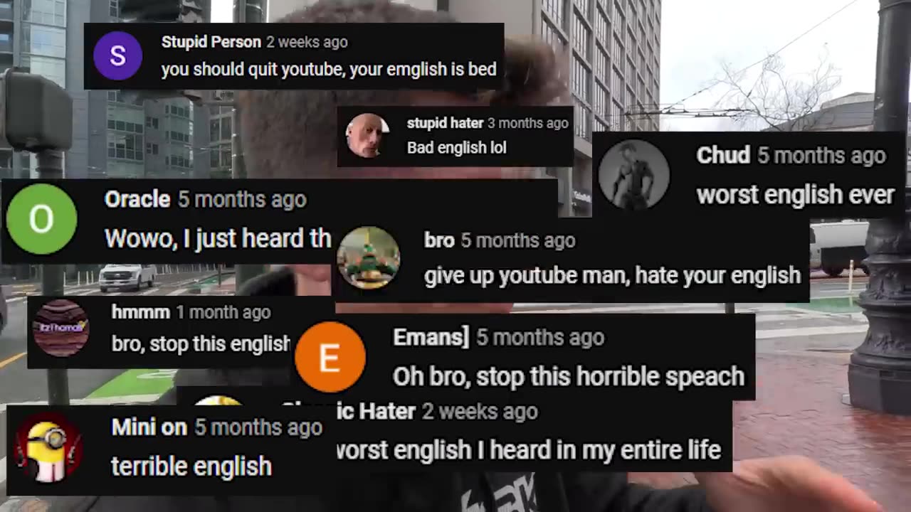
Task: Select the 'terrible english' comment text
Action: point(191,466)
